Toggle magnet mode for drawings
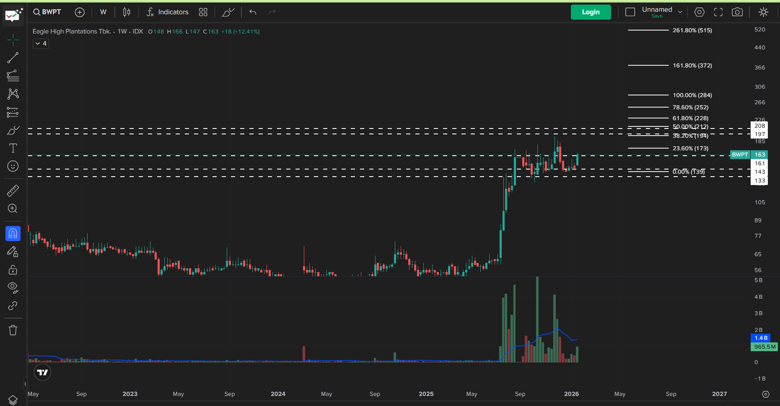 [13, 234]
